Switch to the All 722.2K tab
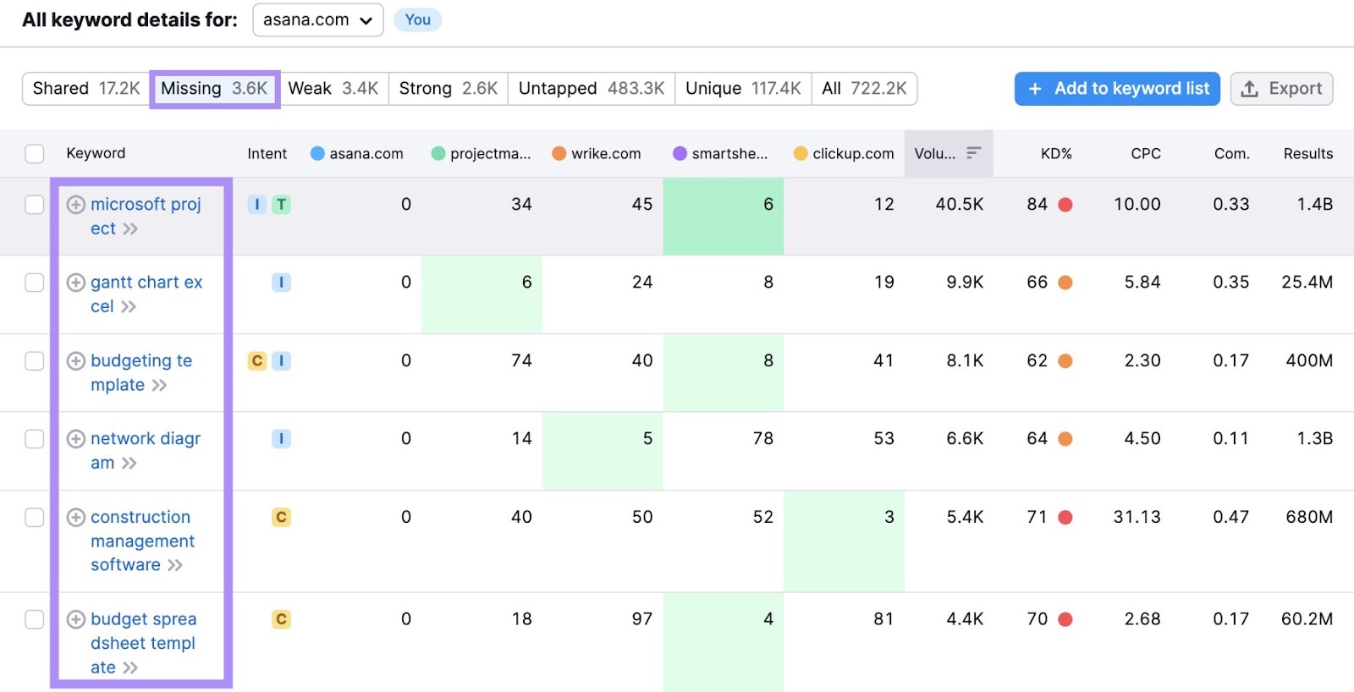 pos(864,88)
